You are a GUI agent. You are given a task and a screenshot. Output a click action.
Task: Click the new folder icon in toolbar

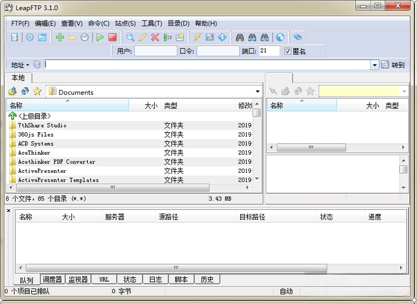pos(180,37)
